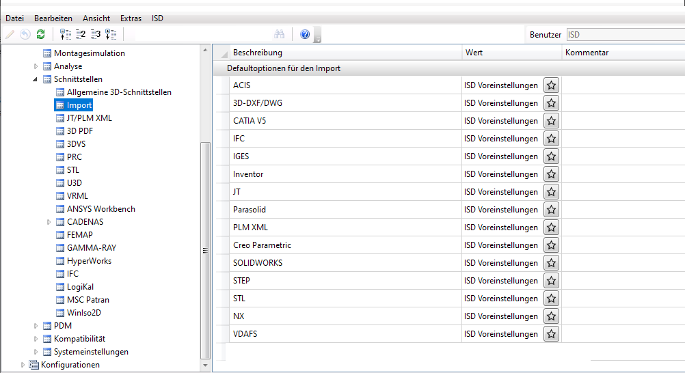
Task: Open help via blue question mark
Action: point(305,34)
